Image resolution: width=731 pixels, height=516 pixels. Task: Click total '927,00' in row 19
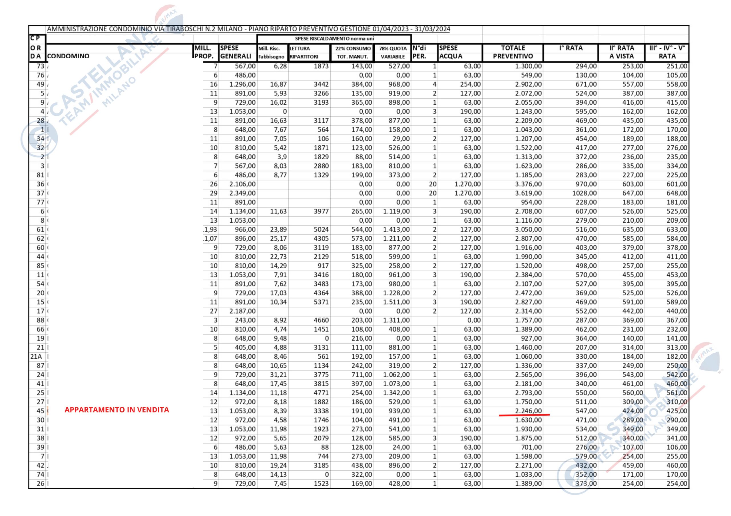[x=531, y=338]
